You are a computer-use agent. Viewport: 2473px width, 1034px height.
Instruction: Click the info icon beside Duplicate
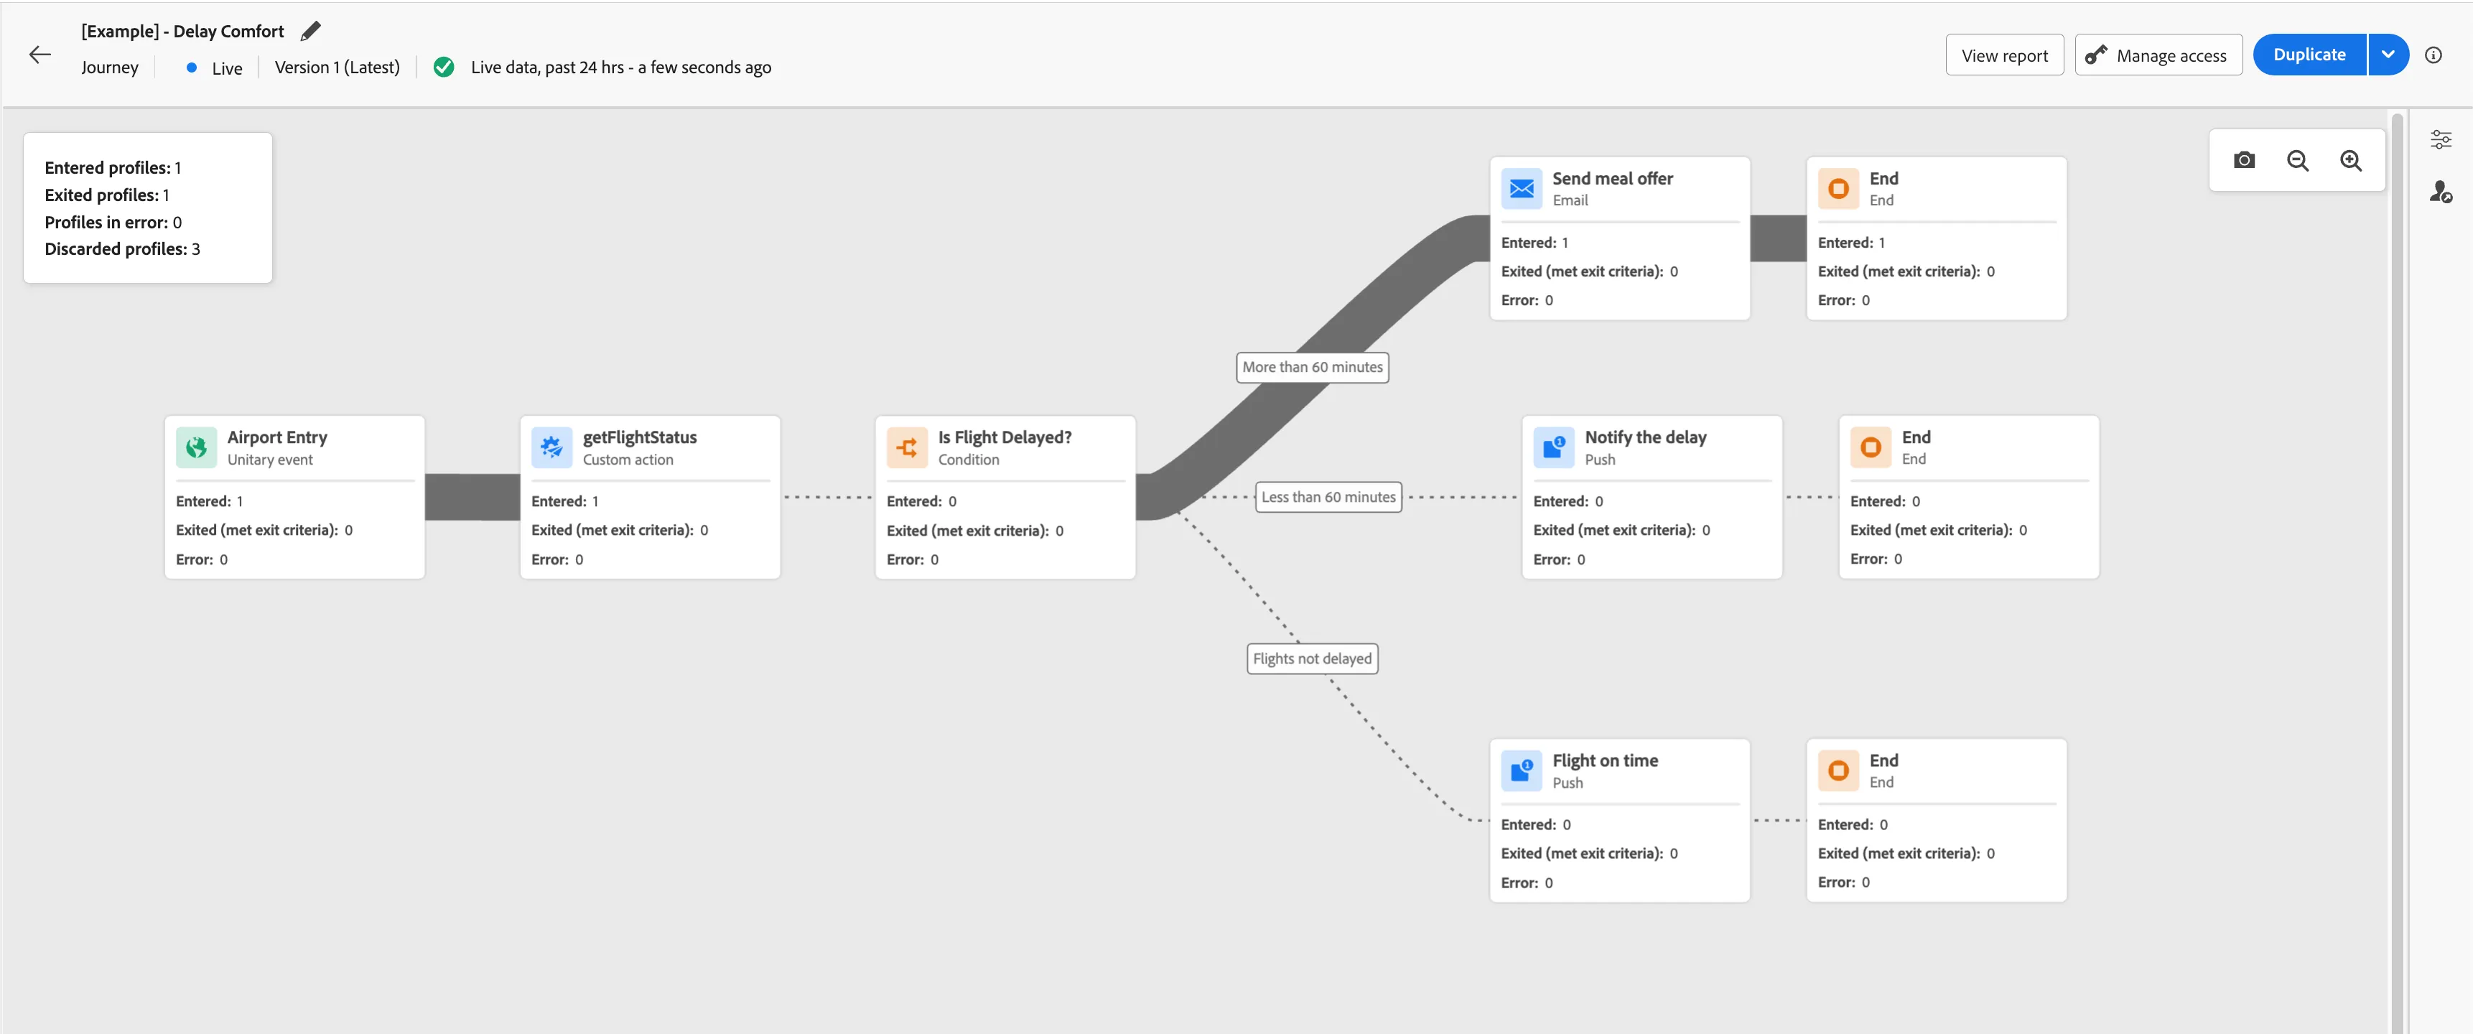[2433, 55]
